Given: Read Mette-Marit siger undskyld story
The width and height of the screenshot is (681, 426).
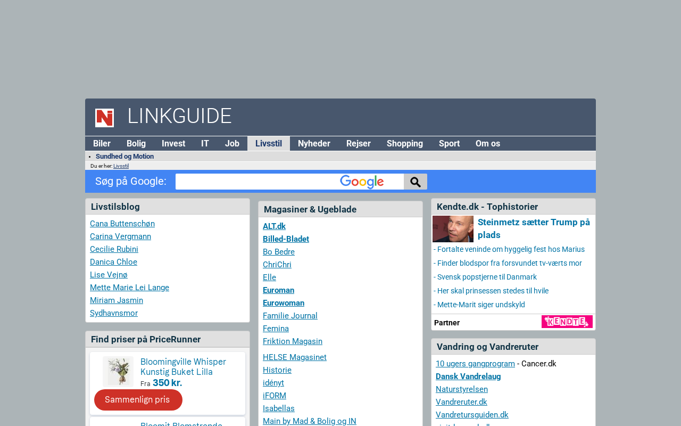Looking at the screenshot, I should tap(479, 305).
